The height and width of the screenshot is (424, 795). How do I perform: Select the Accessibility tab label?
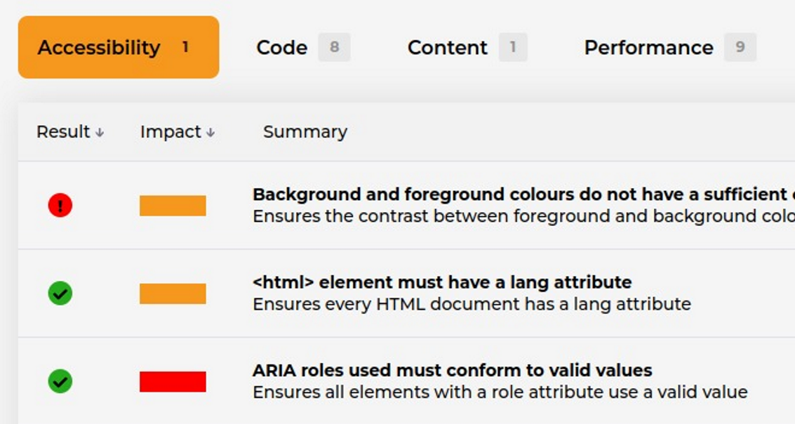click(99, 48)
